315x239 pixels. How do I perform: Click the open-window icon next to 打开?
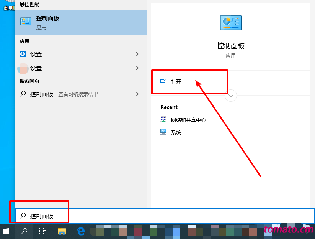pyautogui.click(x=163, y=81)
